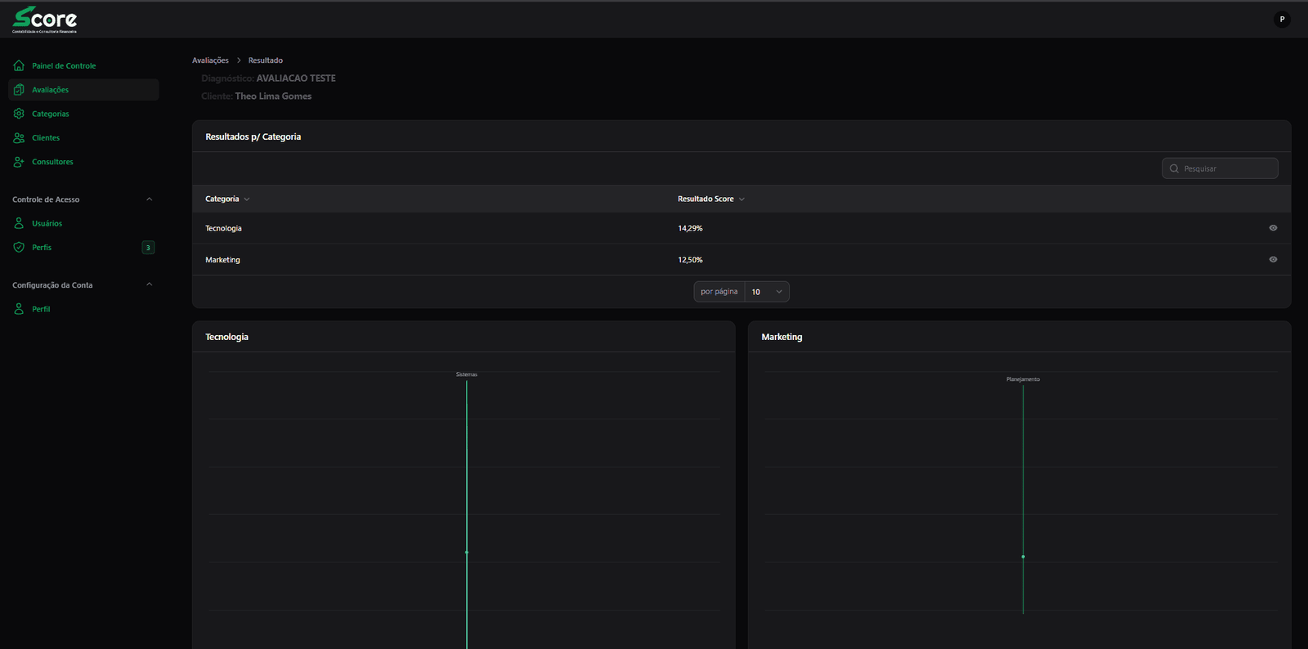Open Perfil in account settings
Screen dimensions: 1308x649
(x=41, y=309)
